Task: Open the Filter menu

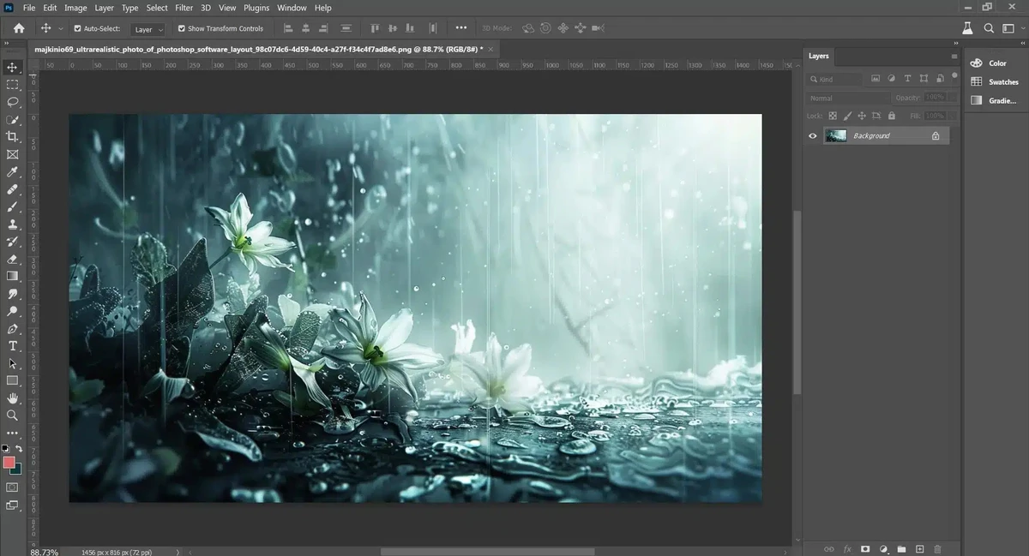Action: point(184,8)
